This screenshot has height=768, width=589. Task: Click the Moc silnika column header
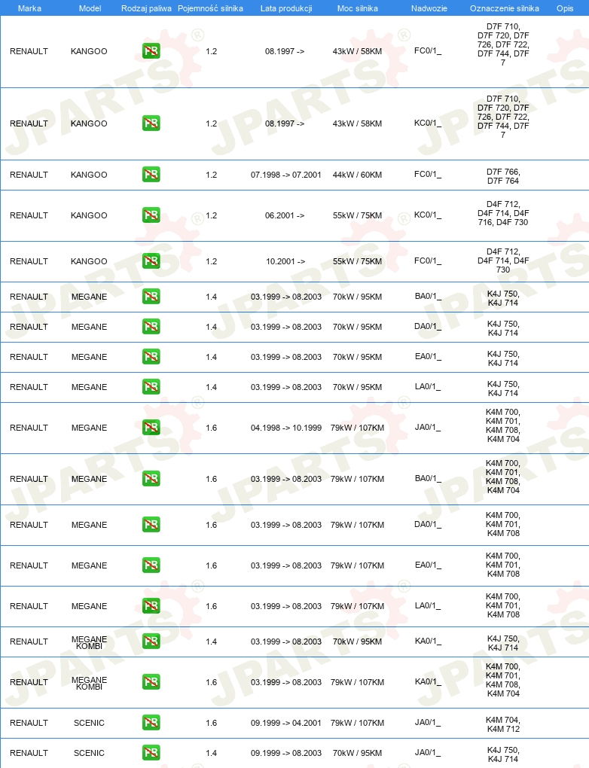click(357, 8)
